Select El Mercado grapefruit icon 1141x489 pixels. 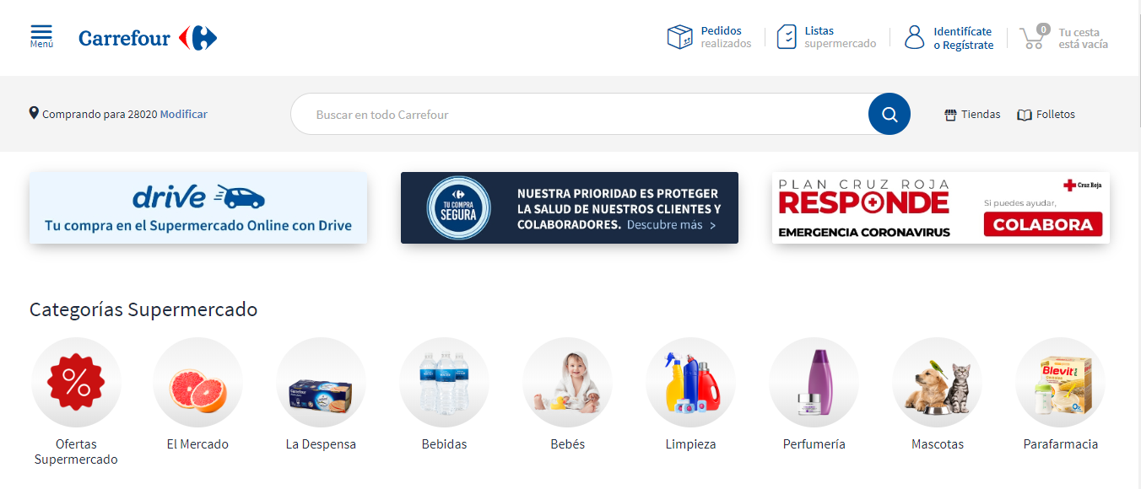click(x=197, y=383)
